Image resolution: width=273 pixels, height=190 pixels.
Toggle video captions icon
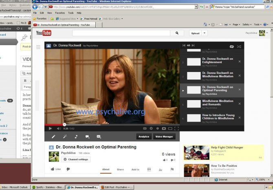point(145,129)
